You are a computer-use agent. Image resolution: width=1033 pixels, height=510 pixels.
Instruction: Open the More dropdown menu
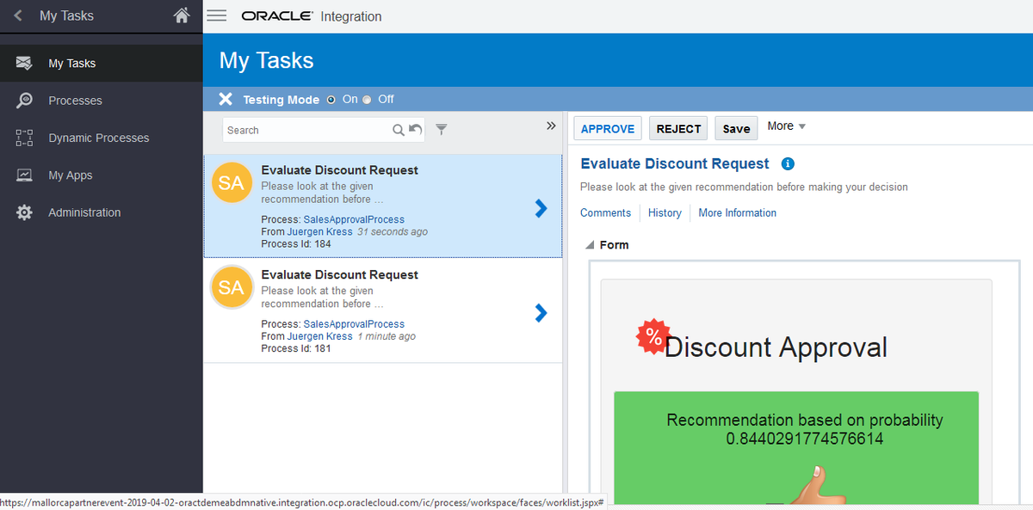(786, 126)
